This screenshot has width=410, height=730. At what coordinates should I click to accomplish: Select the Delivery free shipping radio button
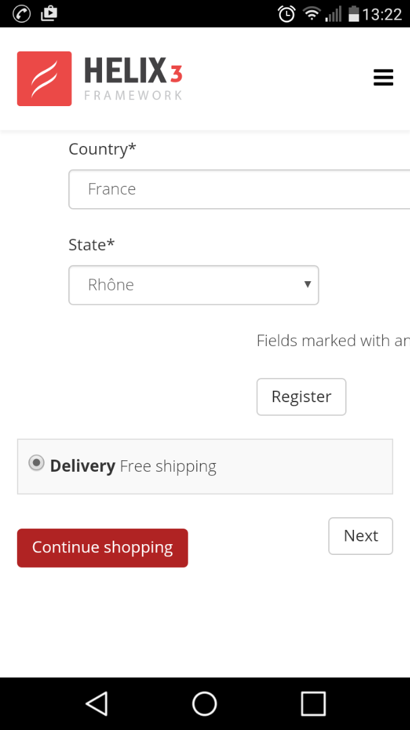tap(36, 464)
